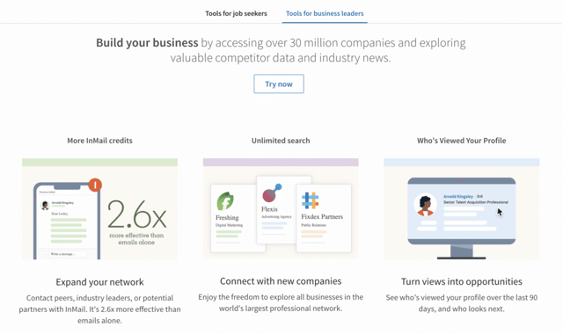
Task: Click the monitor stand illustration
Action: [461, 251]
